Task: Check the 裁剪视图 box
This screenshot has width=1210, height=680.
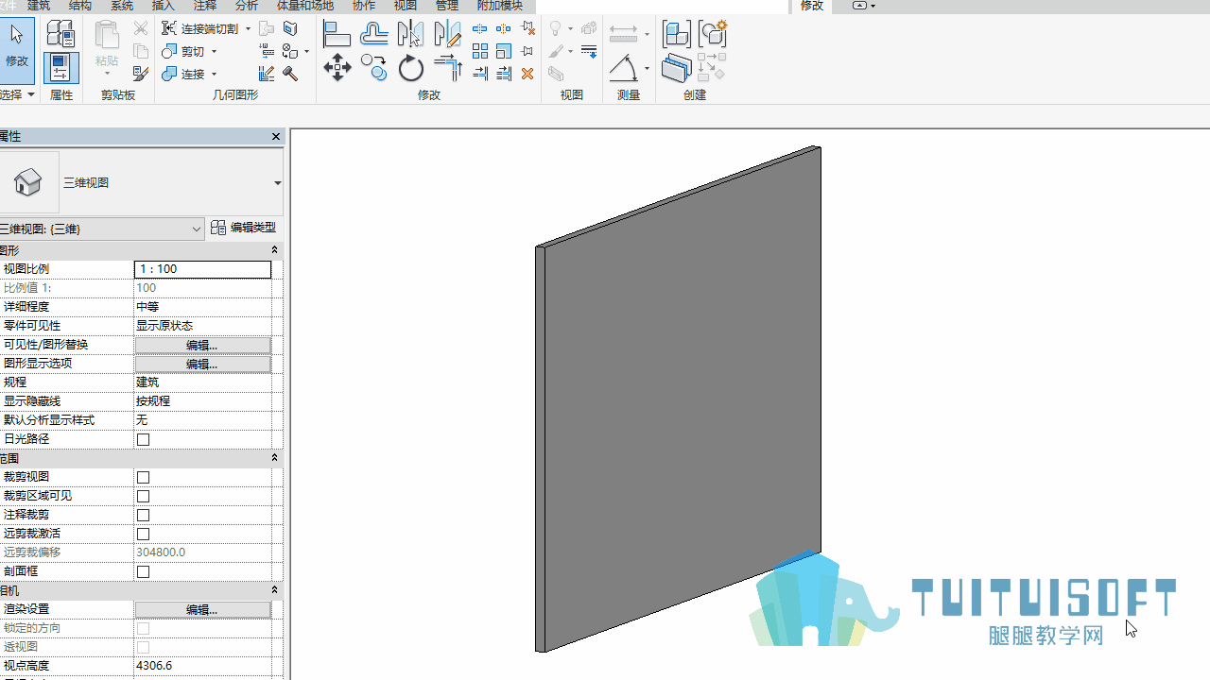Action: coord(144,477)
